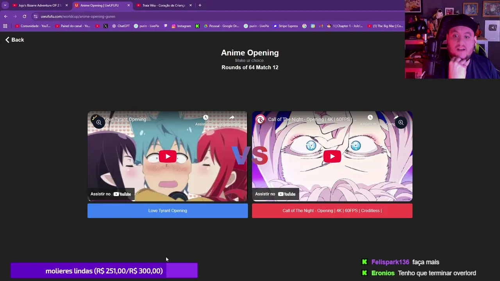Open the ChatGPT bookmark
The width and height of the screenshot is (500, 281).
click(121, 26)
